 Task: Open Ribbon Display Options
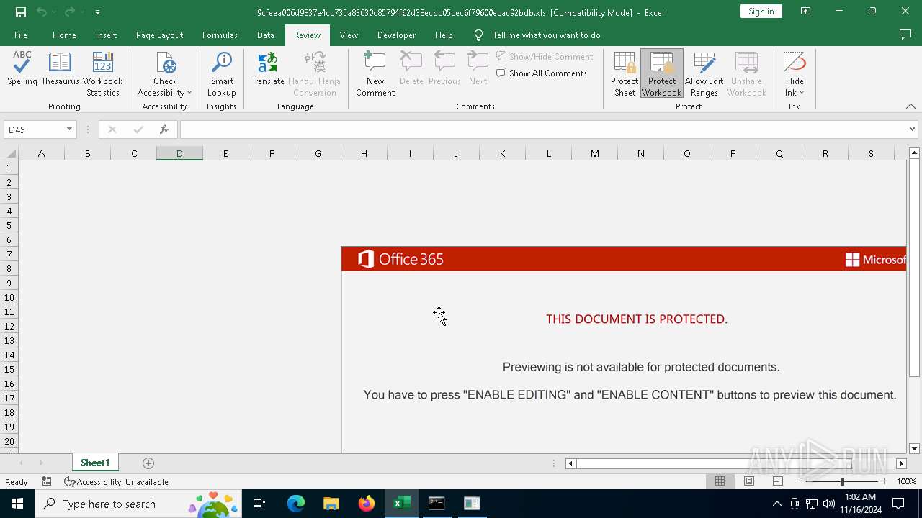click(x=806, y=12)
